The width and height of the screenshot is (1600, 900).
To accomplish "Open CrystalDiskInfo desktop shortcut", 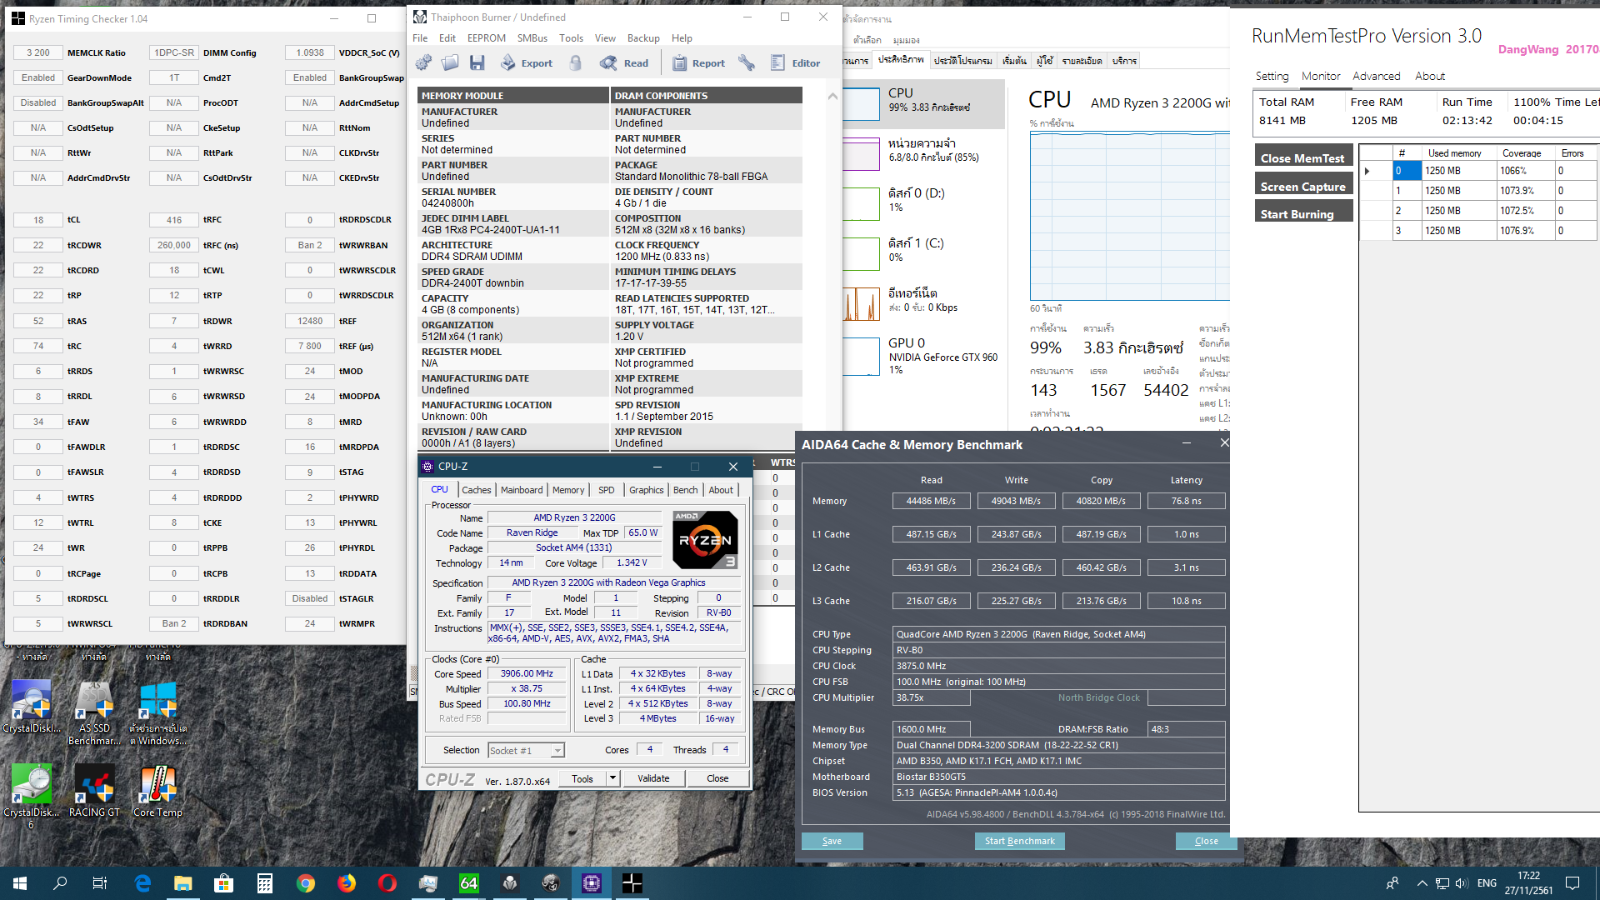I will (x=32, y=707).
